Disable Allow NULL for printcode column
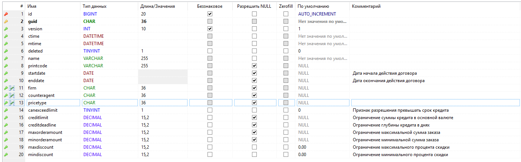The width and height of the screenshot is (521, 162). pos(254,66)
